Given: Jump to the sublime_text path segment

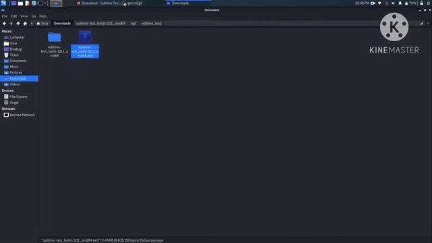Looking at the screenshot, I should (151, 24).
